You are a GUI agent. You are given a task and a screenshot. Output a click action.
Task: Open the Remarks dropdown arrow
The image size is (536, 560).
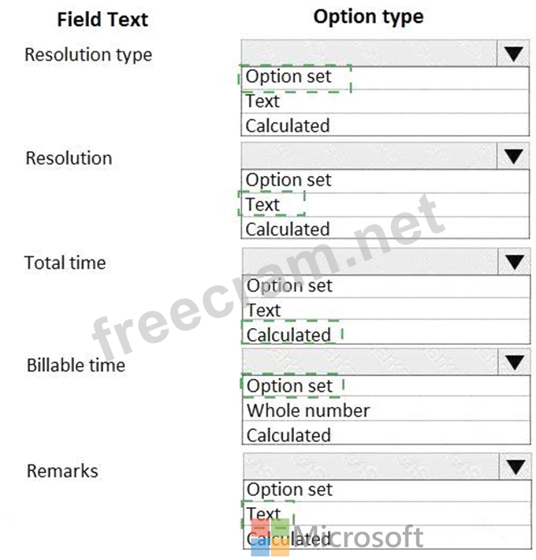click(x=516, y=467)
